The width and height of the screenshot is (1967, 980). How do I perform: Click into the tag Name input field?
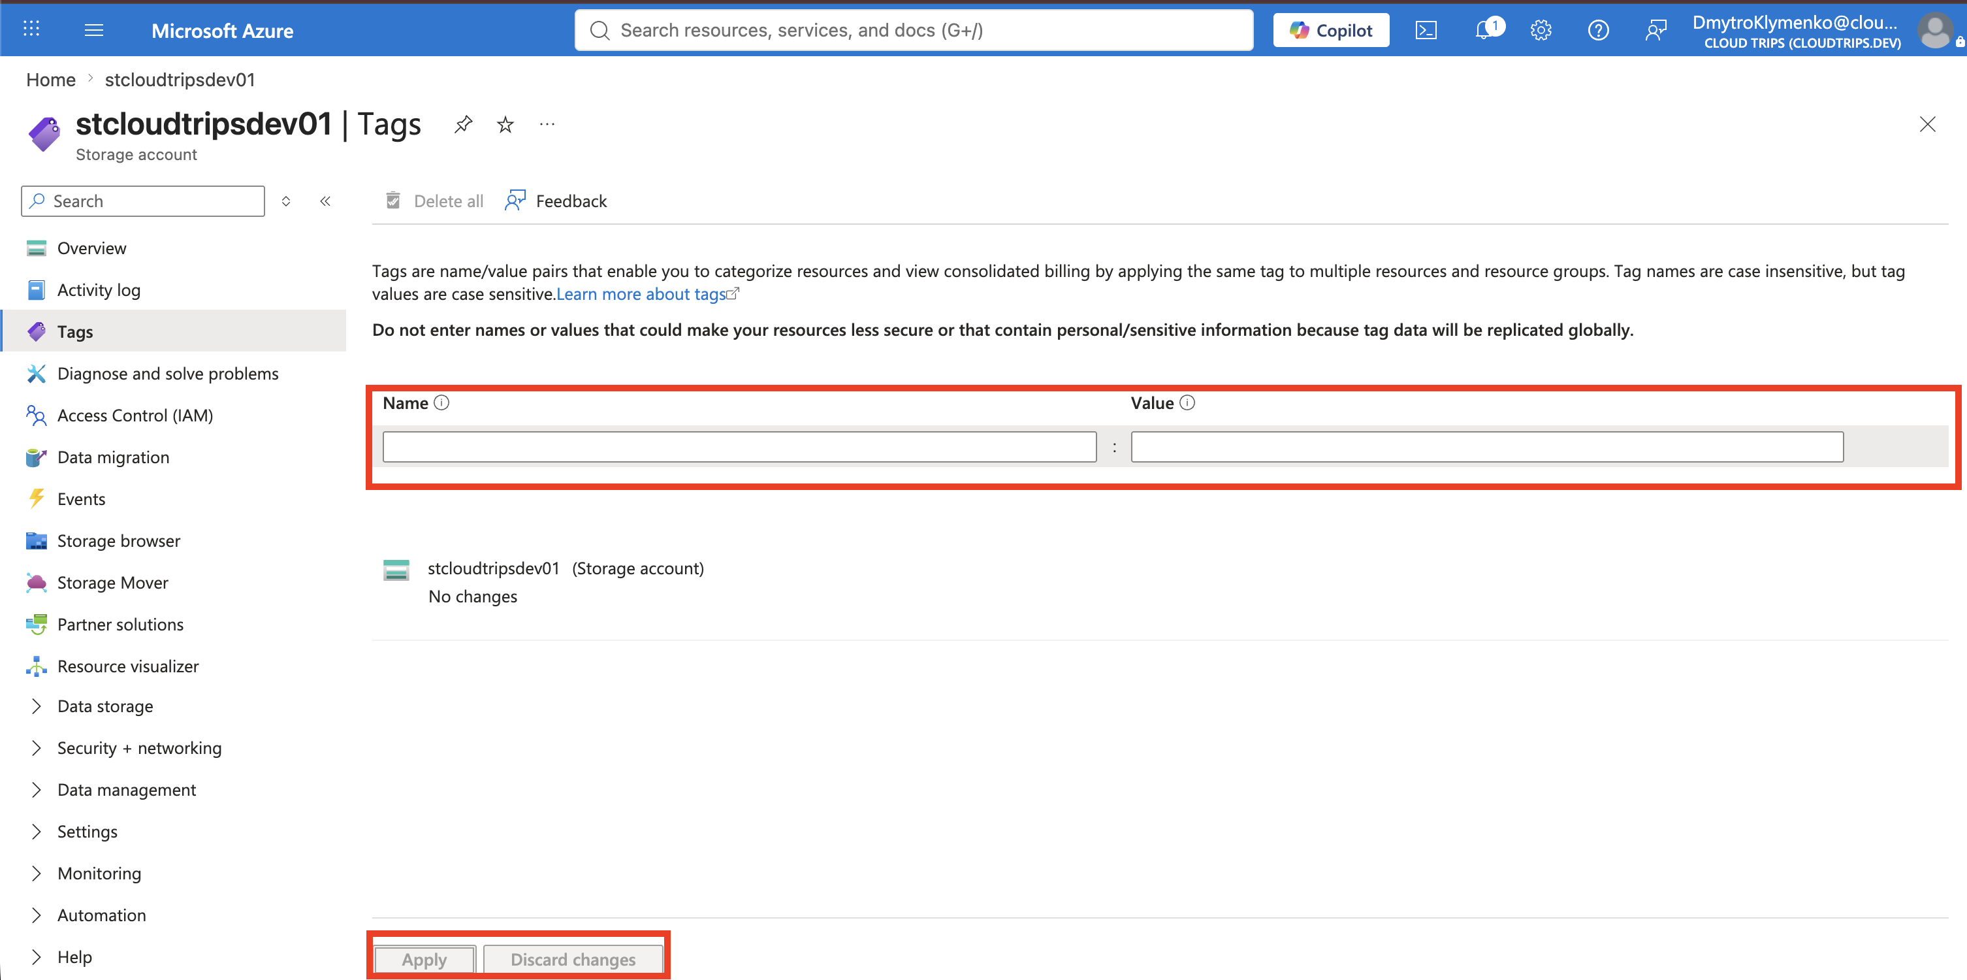tap(739, 447)
